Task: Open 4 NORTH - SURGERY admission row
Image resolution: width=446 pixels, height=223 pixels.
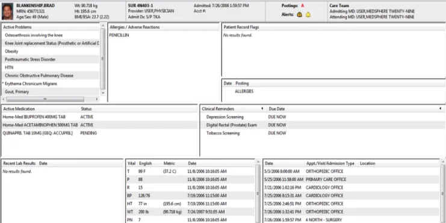Action: 352,220
